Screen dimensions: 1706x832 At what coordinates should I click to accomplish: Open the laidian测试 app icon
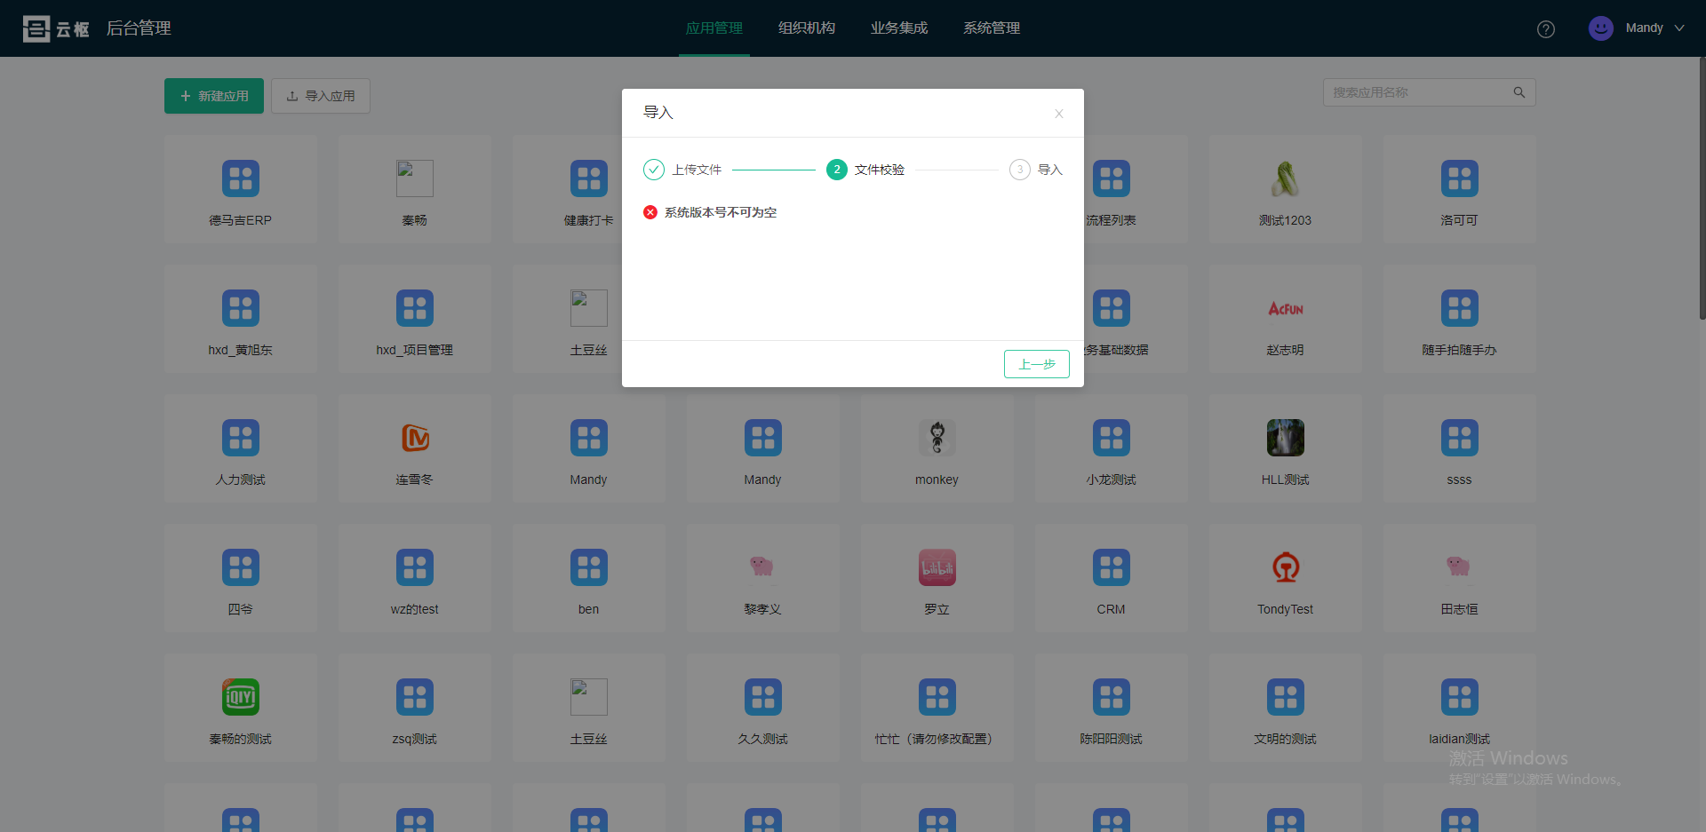[1460, 697]
